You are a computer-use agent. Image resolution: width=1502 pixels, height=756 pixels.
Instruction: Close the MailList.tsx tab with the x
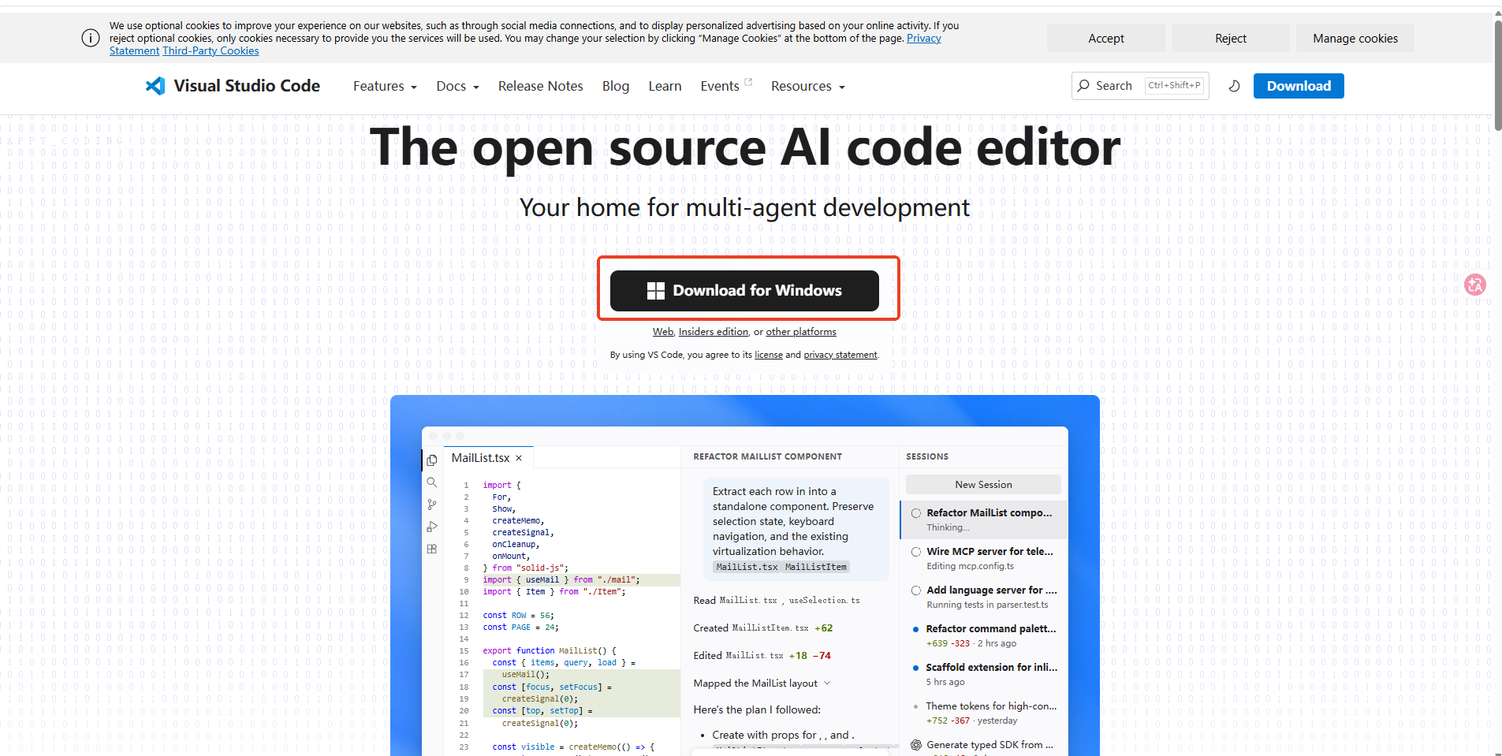pyautogui.click(x=519, y=458)
